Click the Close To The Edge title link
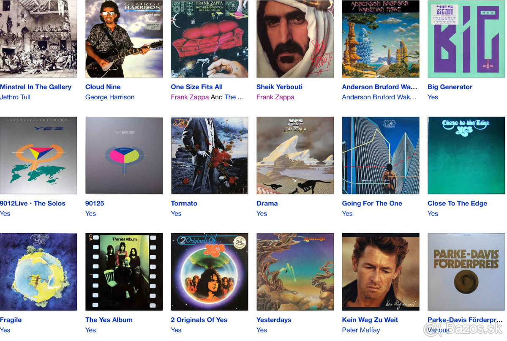Viewport: 507px width, 341px height. pos(457,203)
